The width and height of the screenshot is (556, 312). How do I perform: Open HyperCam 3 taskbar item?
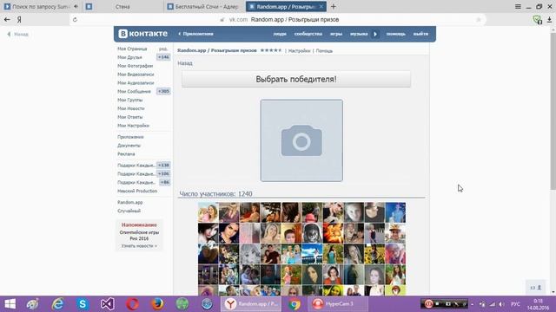(x=338, y=304)
